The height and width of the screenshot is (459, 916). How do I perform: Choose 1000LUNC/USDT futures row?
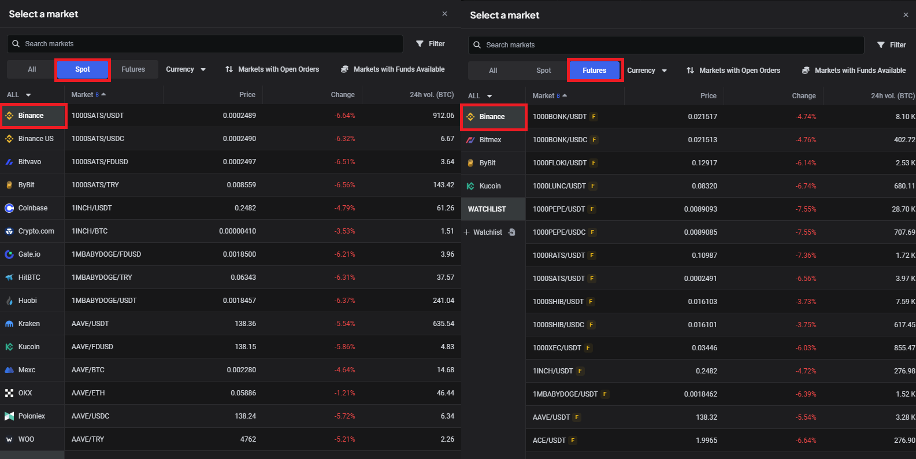pyautogui.click(x=721, y=186)
